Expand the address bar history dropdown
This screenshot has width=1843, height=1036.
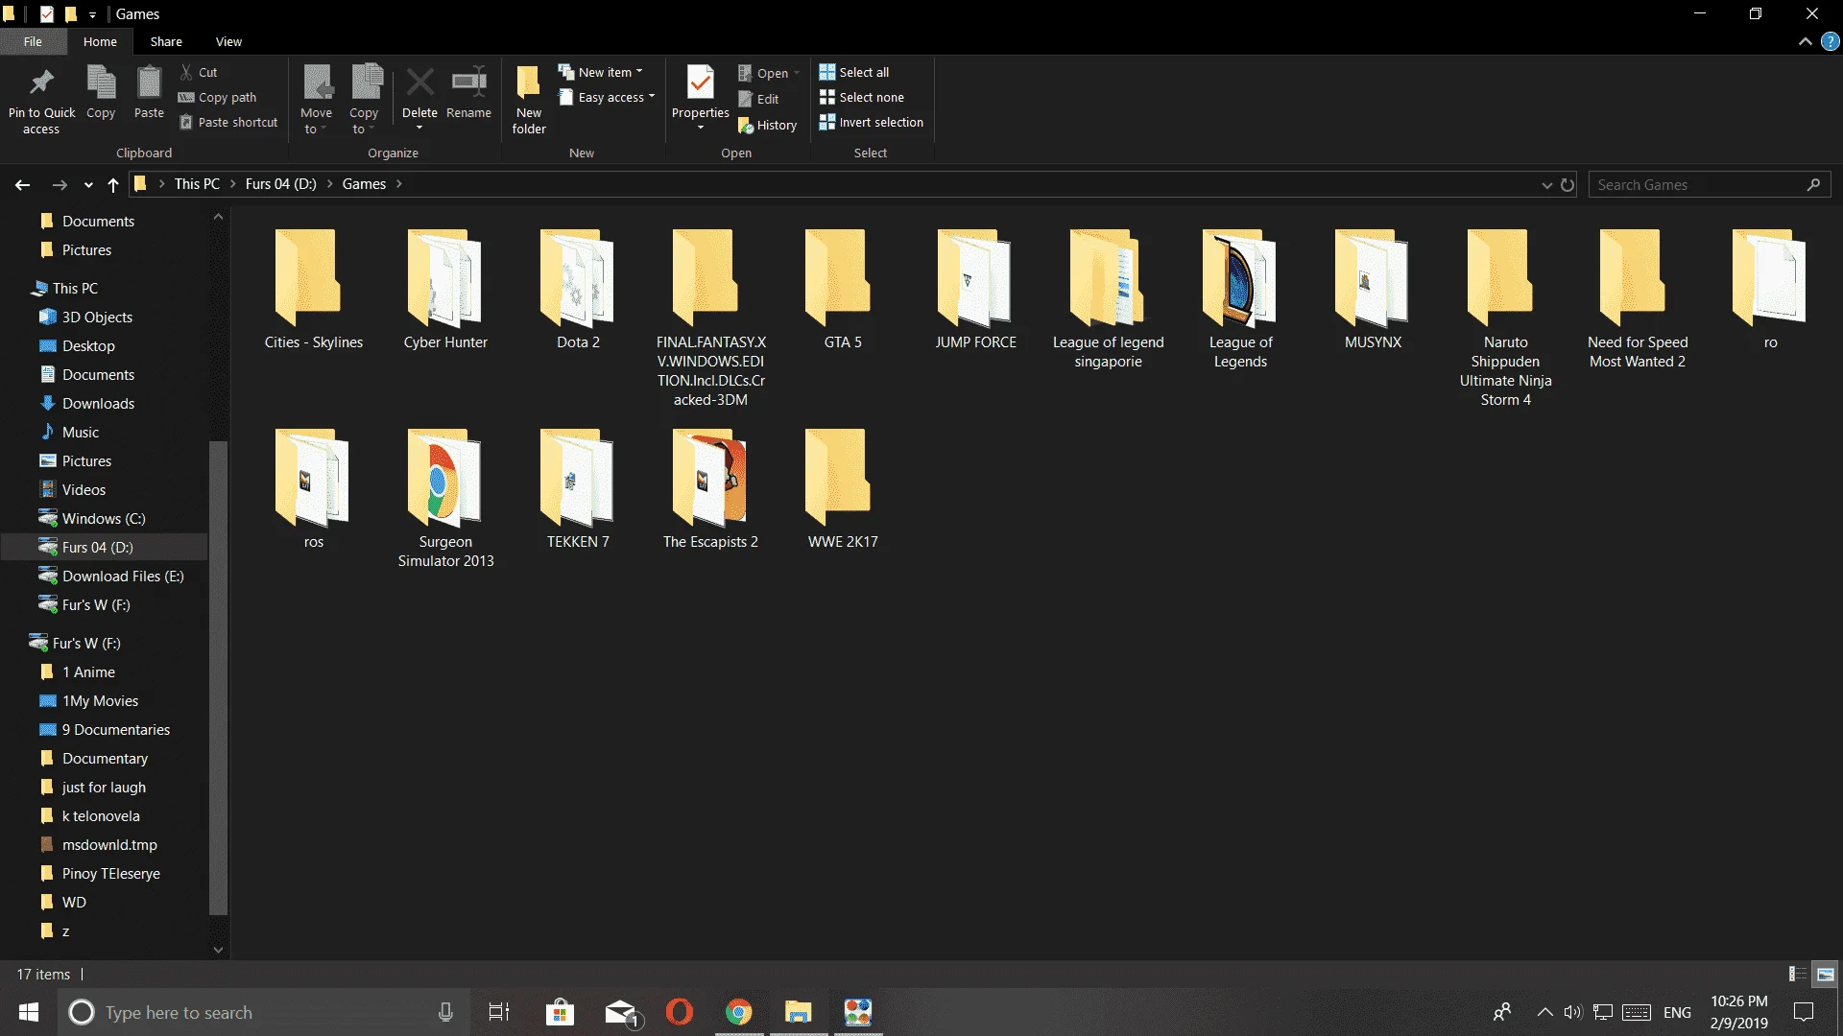click(x=1546, y=184)
